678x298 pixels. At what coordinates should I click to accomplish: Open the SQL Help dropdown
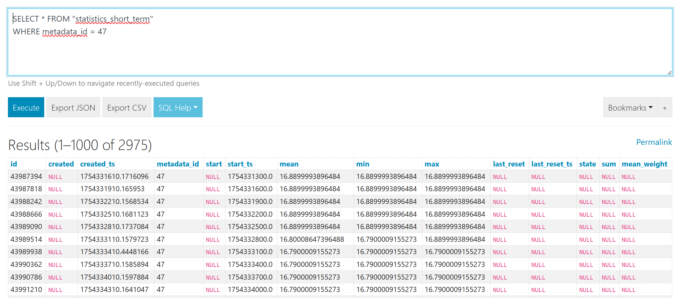click(177, 107)
